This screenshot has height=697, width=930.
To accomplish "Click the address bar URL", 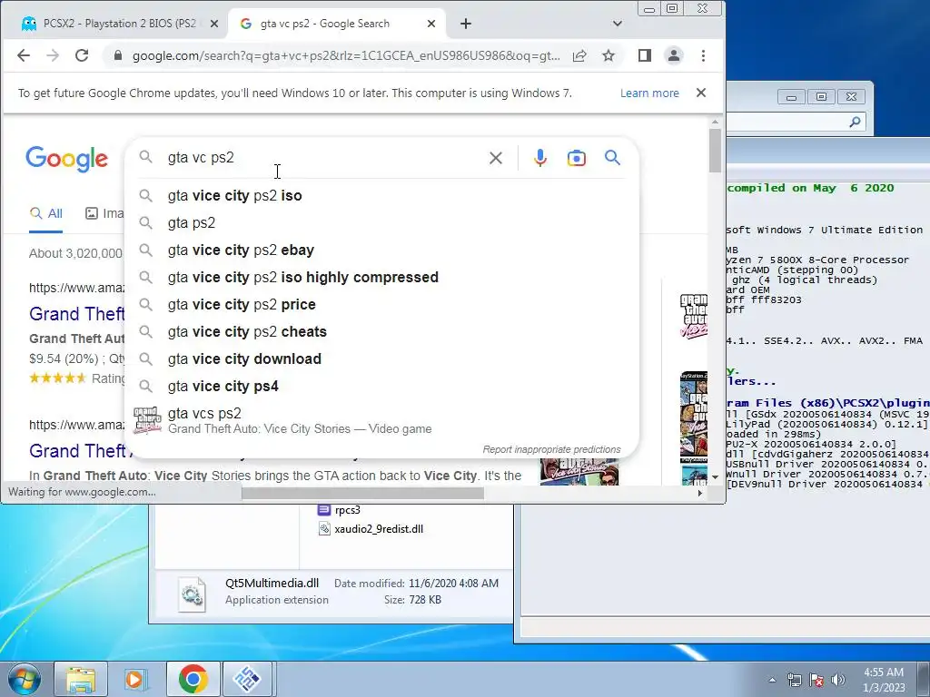I will coord(346,55).
